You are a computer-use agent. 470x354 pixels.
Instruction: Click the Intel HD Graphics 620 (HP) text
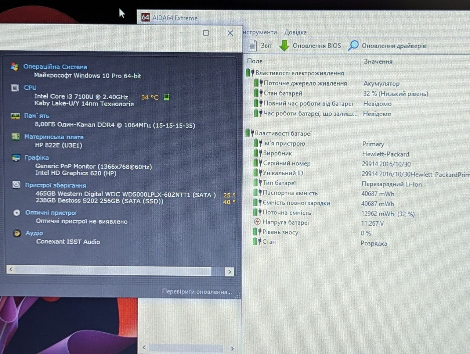[76, 173]
